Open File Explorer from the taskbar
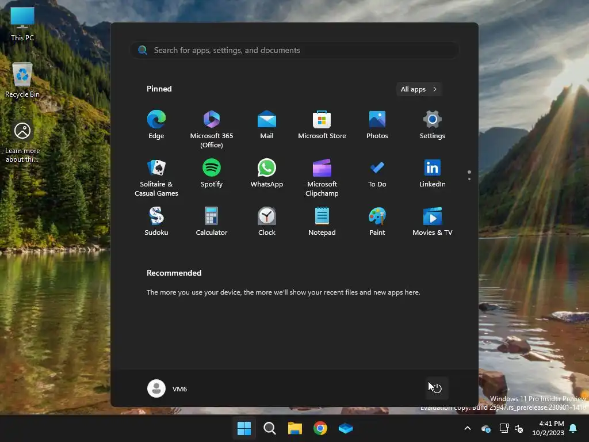Image resolution: width=589 pixels, height=442 pixels. click(295, 428)
